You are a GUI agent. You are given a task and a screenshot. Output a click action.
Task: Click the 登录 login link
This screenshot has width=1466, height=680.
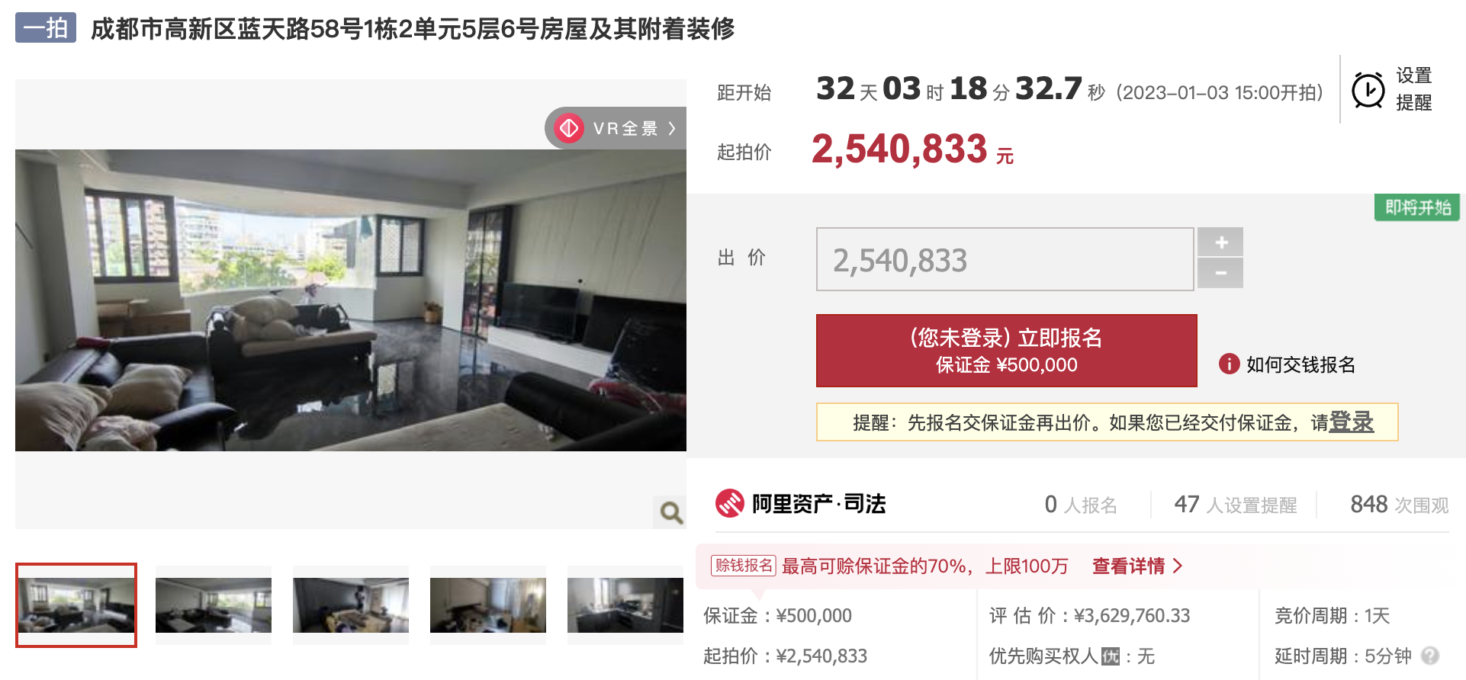[x=1351, y=422]
